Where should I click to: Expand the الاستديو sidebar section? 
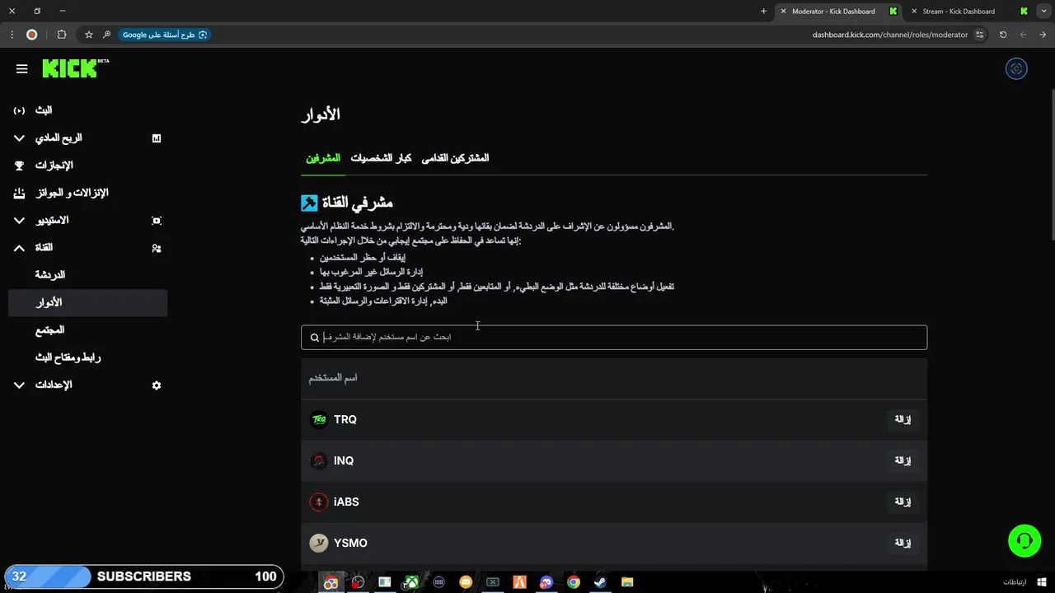19,221
